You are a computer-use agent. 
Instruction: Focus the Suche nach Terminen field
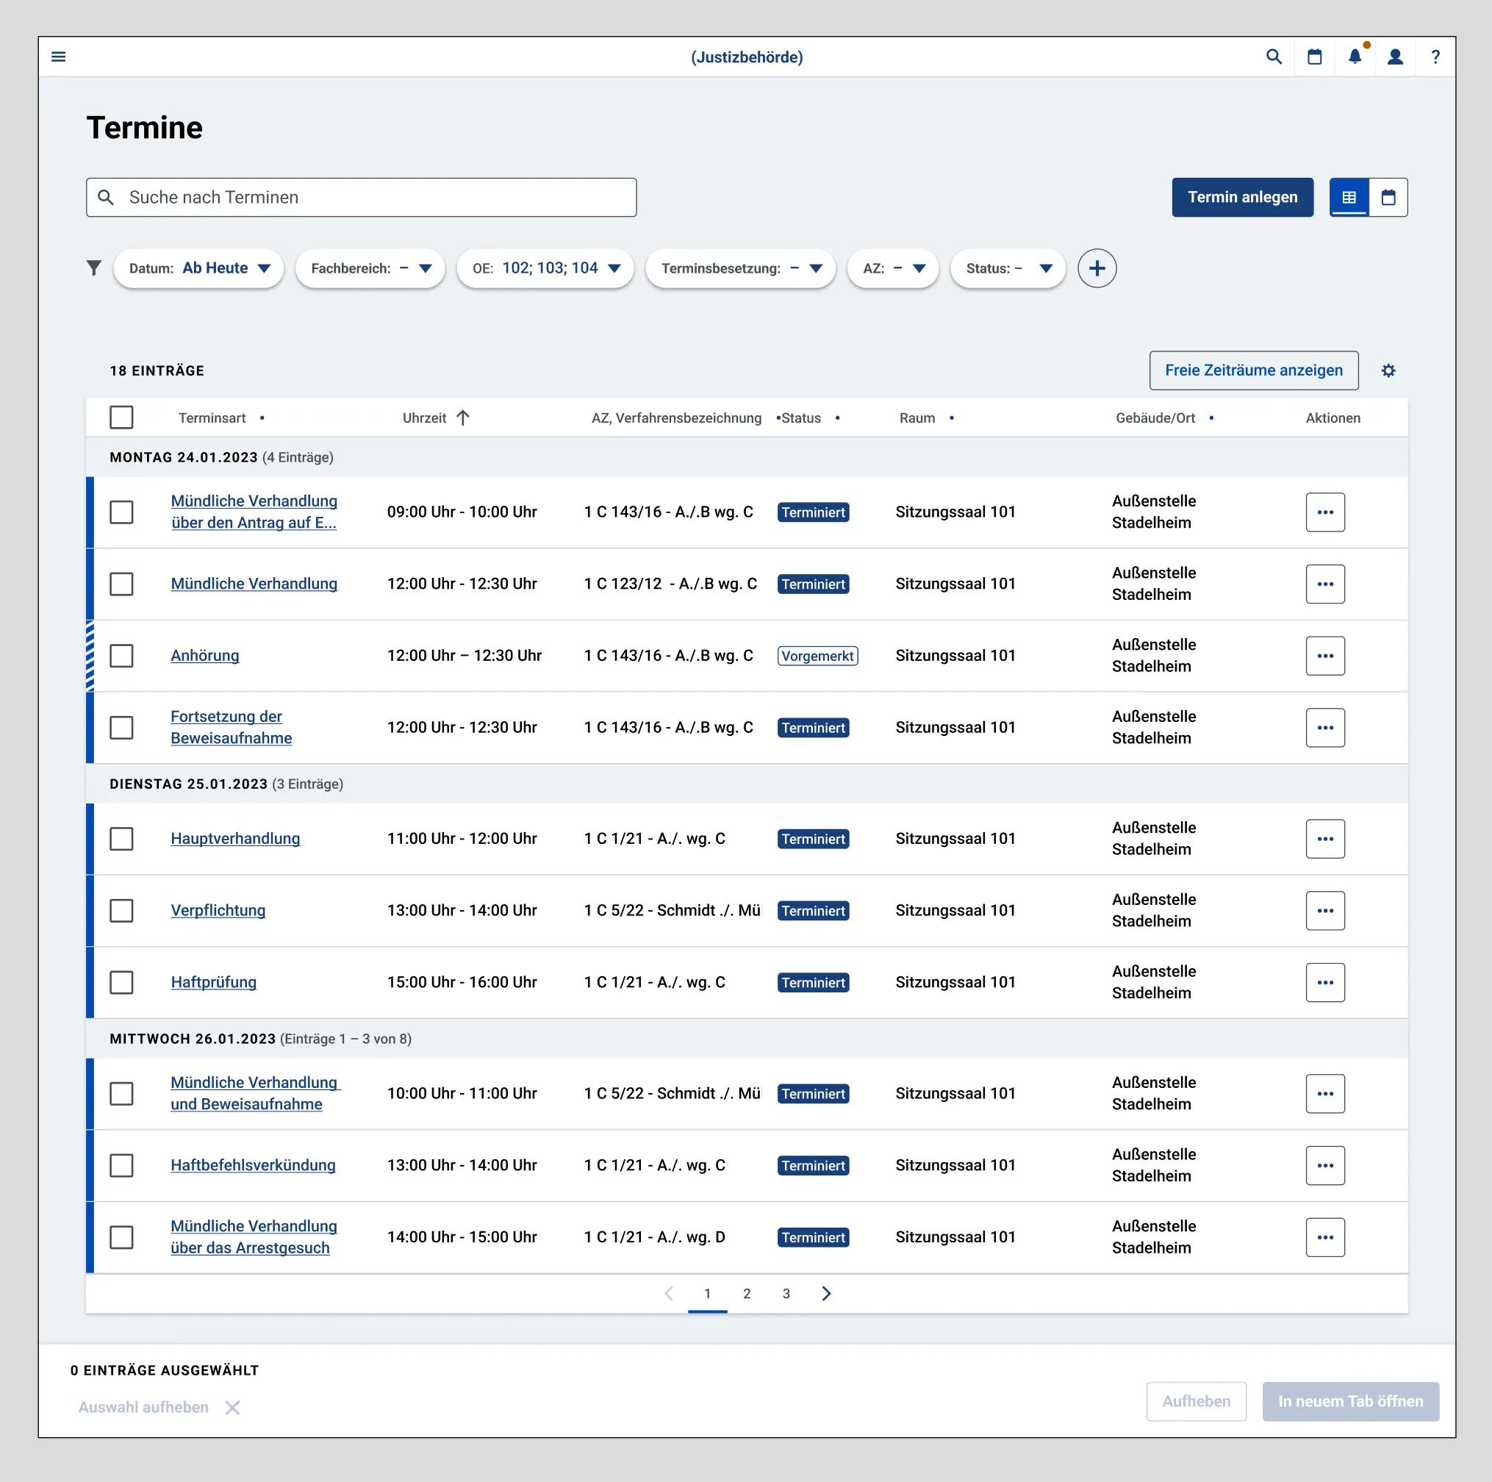(x=362, y=197)
